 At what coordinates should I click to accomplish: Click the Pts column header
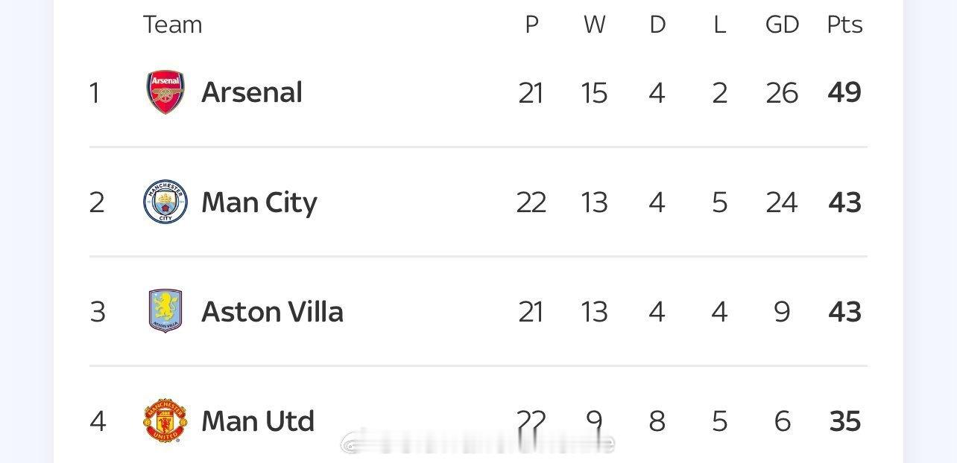click(x=844, y=25)
